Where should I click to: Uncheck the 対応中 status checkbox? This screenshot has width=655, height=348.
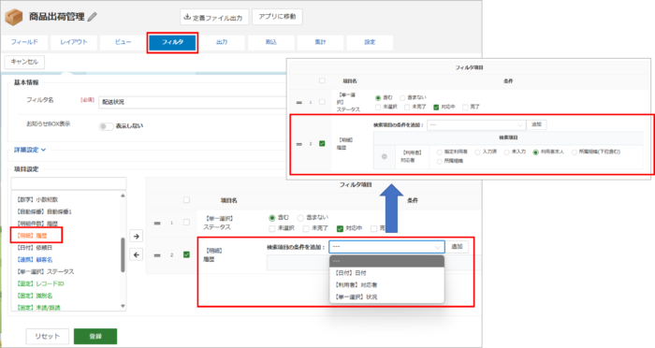click(340, 228)
